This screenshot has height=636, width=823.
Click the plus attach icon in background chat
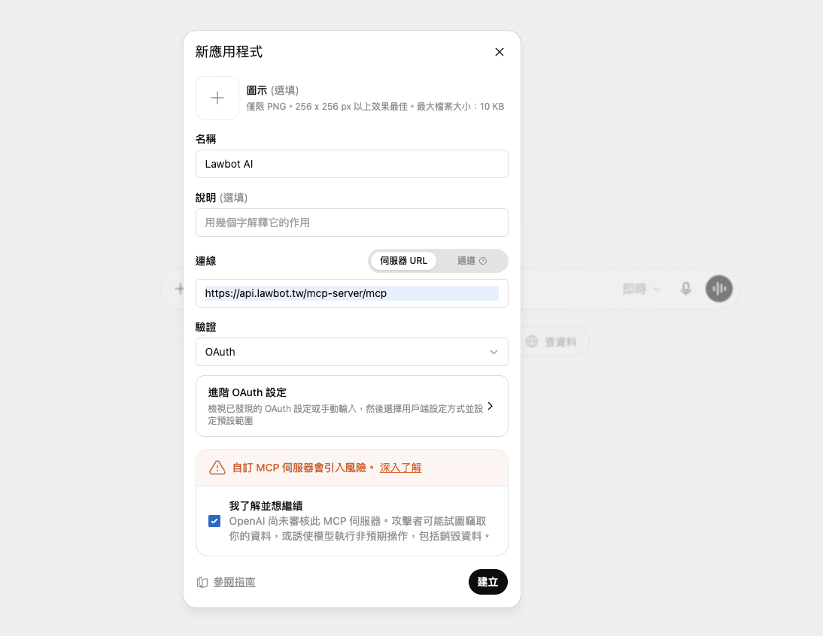click(x=179, y=289)
